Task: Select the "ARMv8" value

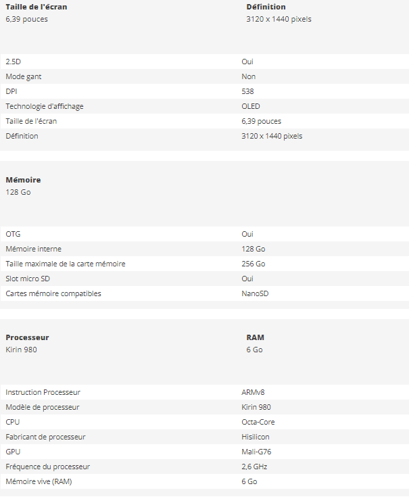Action: (x=252, y=392)
